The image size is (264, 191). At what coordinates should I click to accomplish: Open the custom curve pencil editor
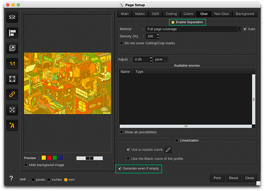(168, 150)
